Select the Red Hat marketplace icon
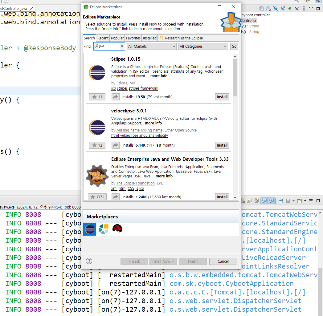This screenshot has width=323, height=316. pos(117,229)
